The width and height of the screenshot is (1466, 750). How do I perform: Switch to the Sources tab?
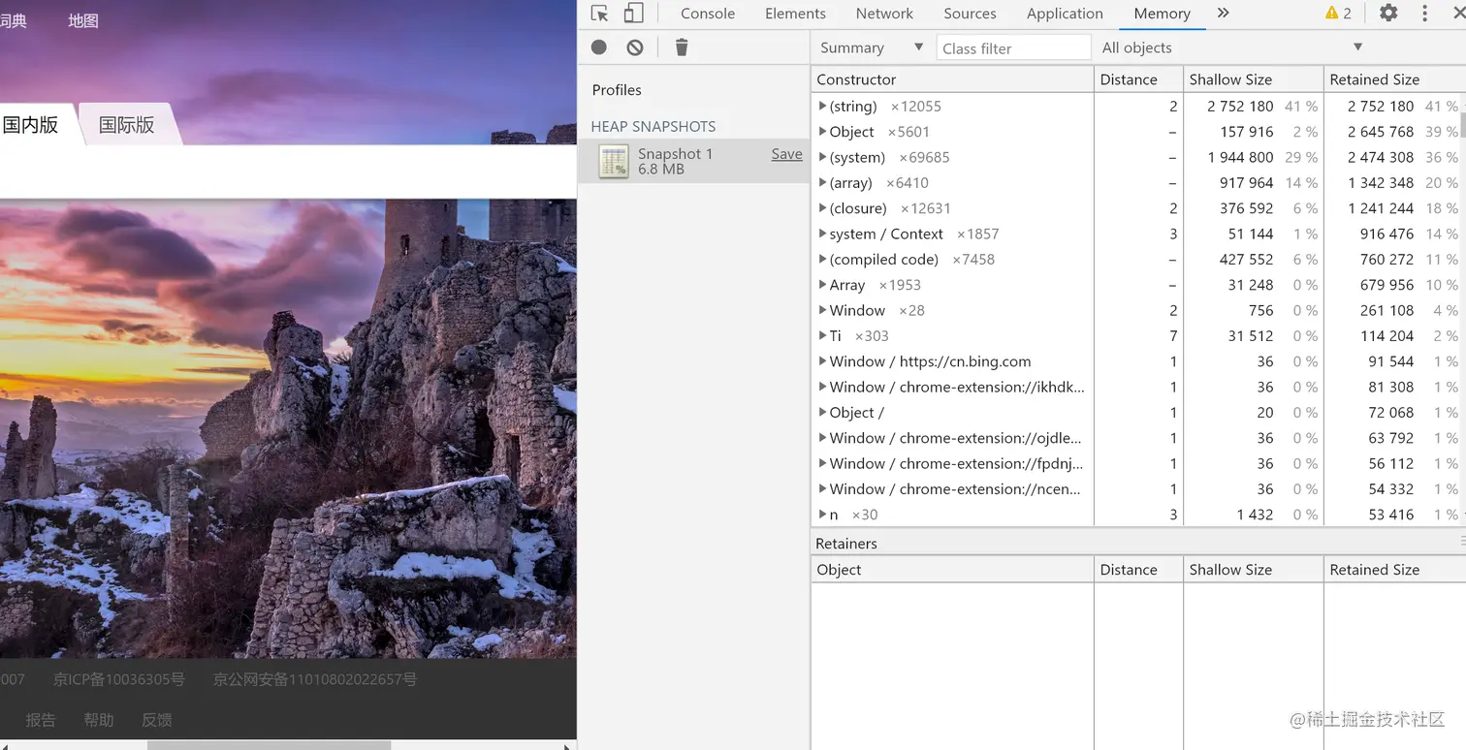tap(970, 14)
